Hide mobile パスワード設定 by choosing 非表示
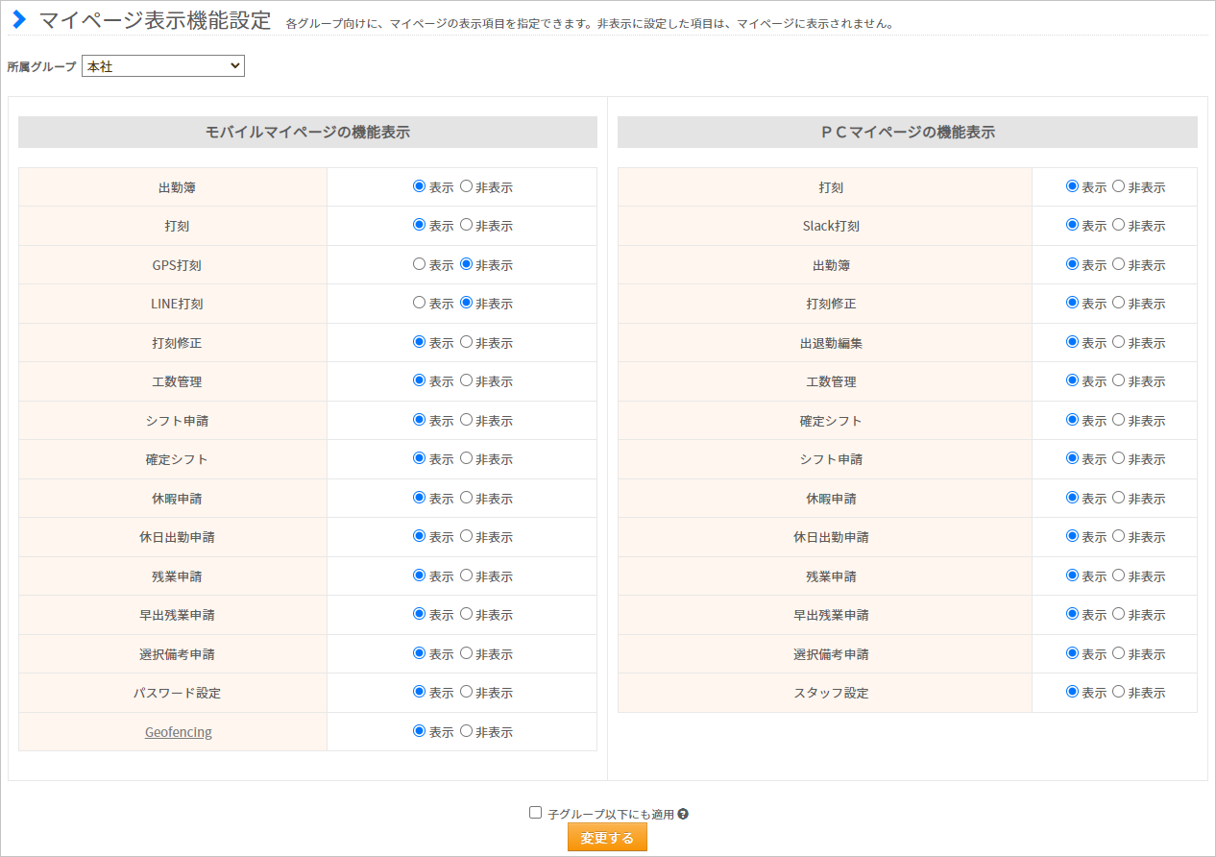The height and width of the screenshot is (857, 1216). click(x=467, y=692)
